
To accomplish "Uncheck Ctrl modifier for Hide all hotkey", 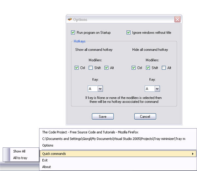I will pyautogui.click(x=133, y=68).
